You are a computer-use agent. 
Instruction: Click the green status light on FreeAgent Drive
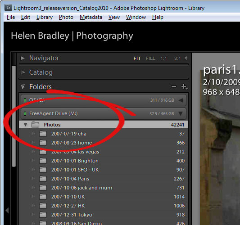pos(25,114)
